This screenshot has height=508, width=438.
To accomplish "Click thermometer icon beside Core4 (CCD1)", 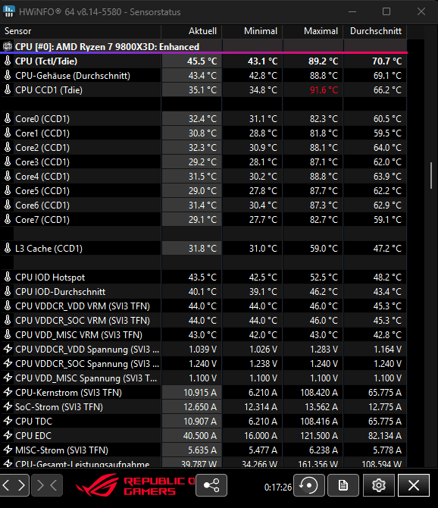I will [8, 176].
